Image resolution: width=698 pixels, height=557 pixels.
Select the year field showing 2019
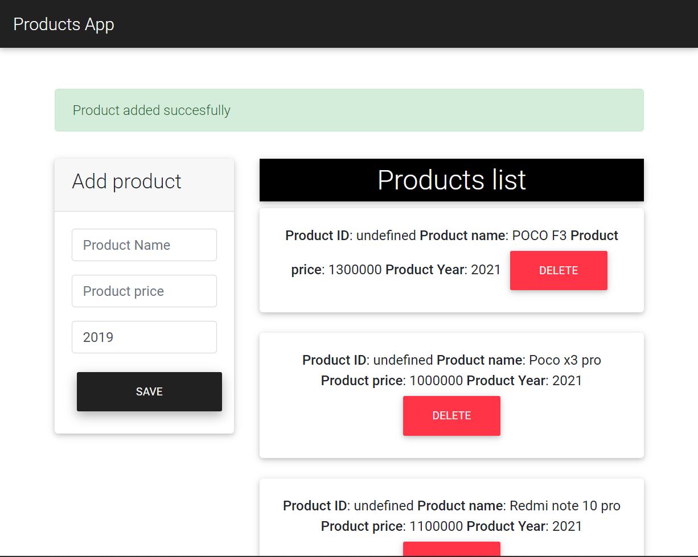[144, 337]
